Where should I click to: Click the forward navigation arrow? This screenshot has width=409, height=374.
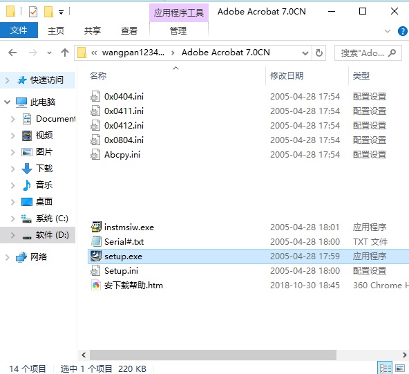point(33,53)
